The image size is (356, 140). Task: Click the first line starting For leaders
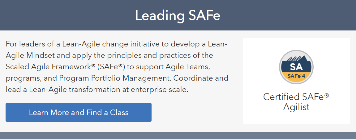tap(116, 44)
